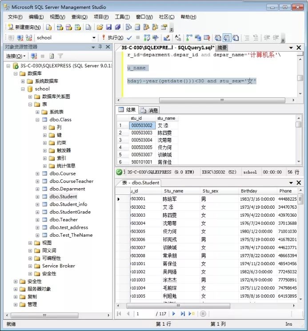Screen dimensions: 308x331
Task: Click the Properties window icon in top toolbar
Action: pos(164,27)
